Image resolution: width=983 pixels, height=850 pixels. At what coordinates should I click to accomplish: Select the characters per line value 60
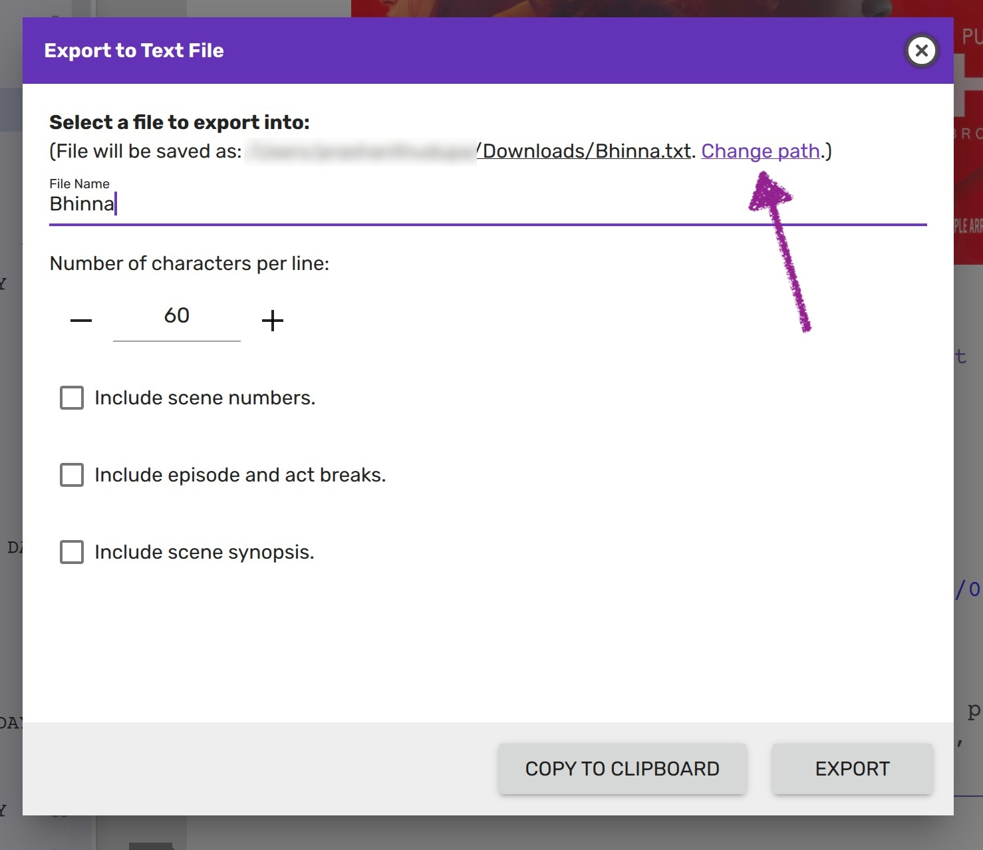point(177,316)
